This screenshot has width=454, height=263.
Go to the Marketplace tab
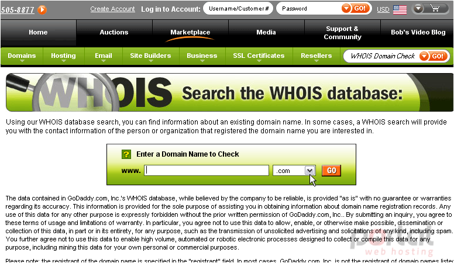tap(190, 32)
